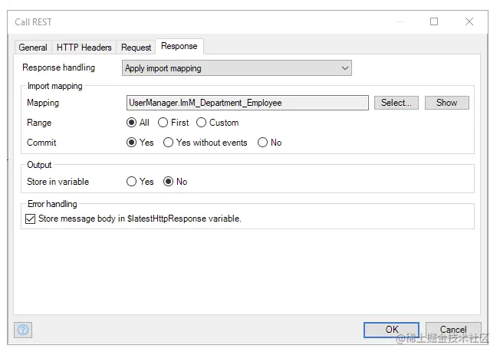Click the Mapping text field

tap(247, 103)
